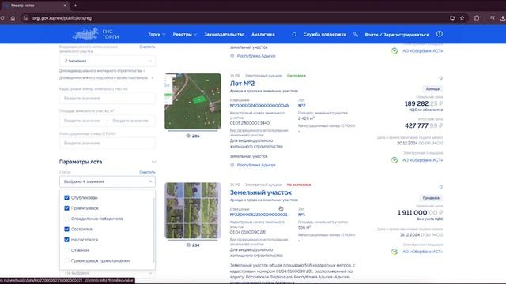The width and height of the screenshot is (506, 284).
Task: Focus the cadastral number input field
Action: pyautogui.click(x=108, y=98)
